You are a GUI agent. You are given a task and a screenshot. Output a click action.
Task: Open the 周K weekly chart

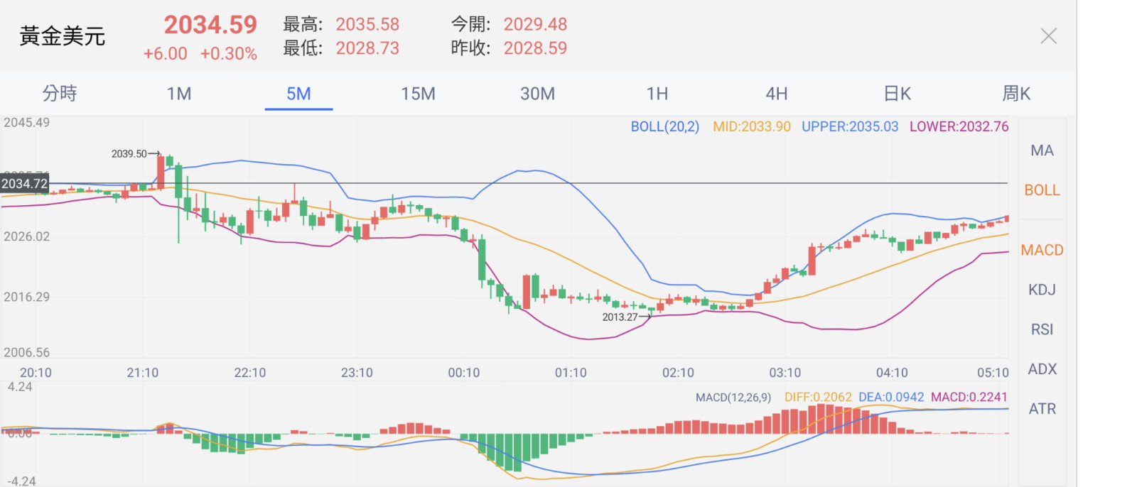pyautogui.click(x=1016, y=94)
